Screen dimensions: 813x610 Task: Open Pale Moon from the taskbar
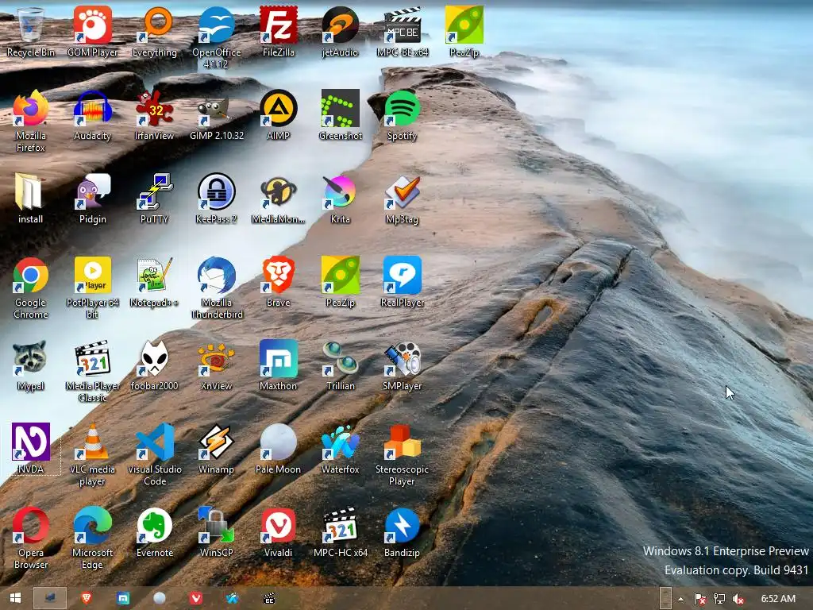coord(159,599)
